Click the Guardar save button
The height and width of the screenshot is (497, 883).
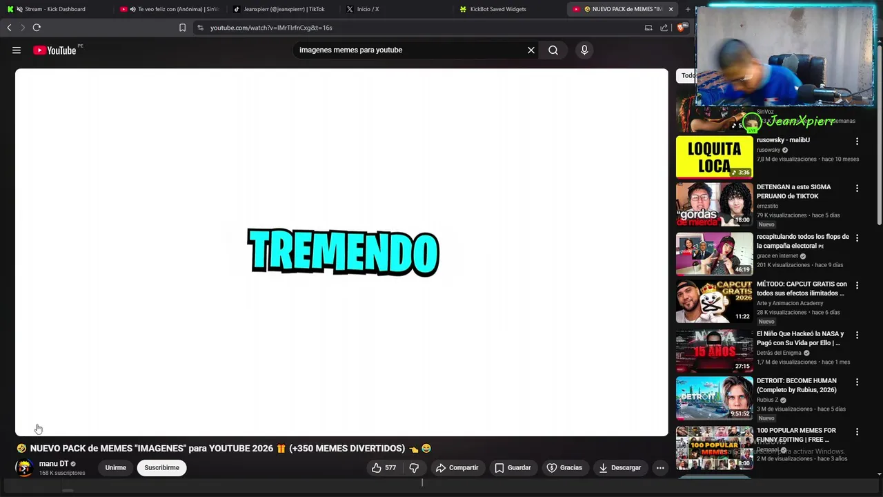(513, 467)
